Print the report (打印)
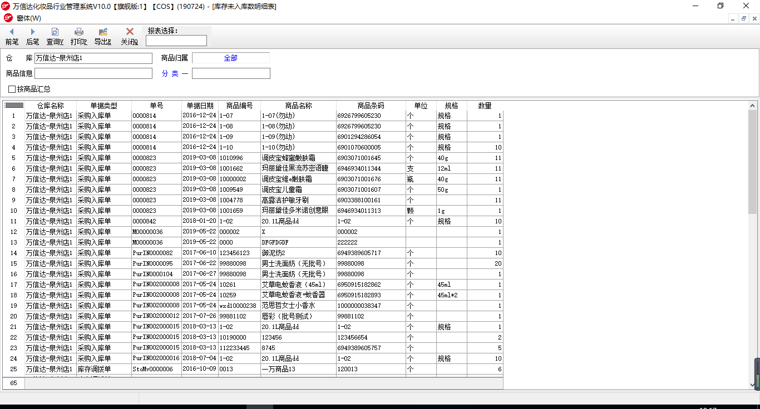This screenshot has height=409, width=760. (78, 37)
